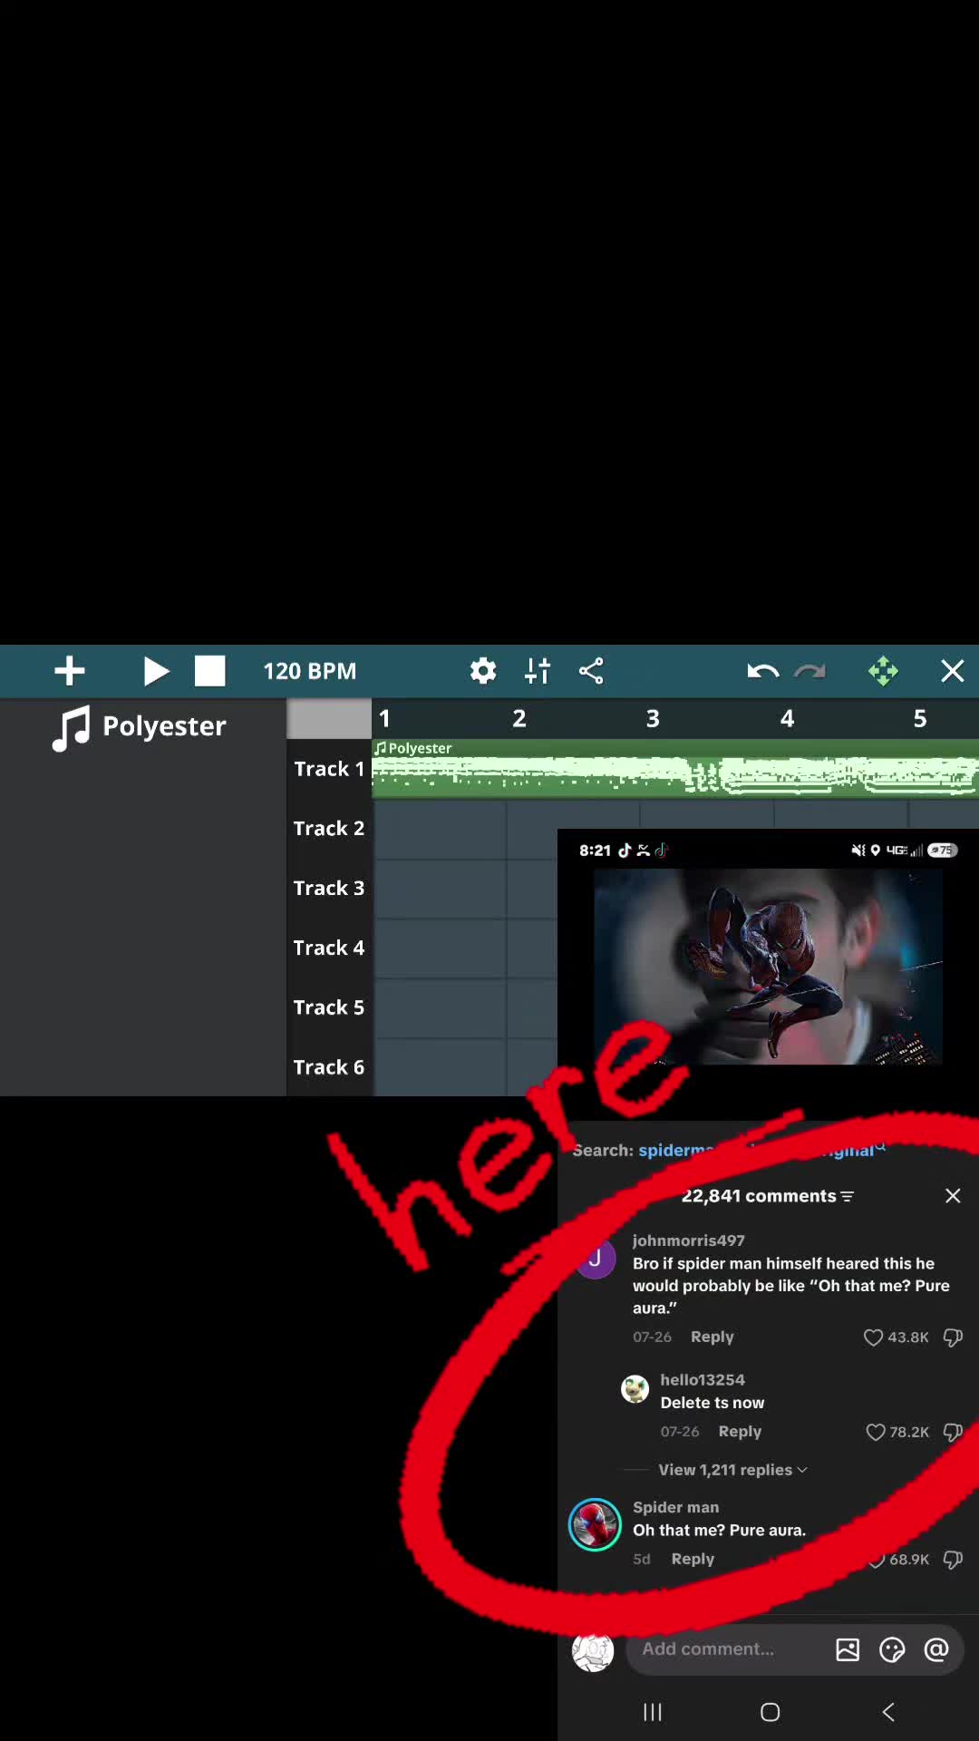The image size is (979, 1741).
Task: Select Track 6 header
Action: coord(329,1067)
